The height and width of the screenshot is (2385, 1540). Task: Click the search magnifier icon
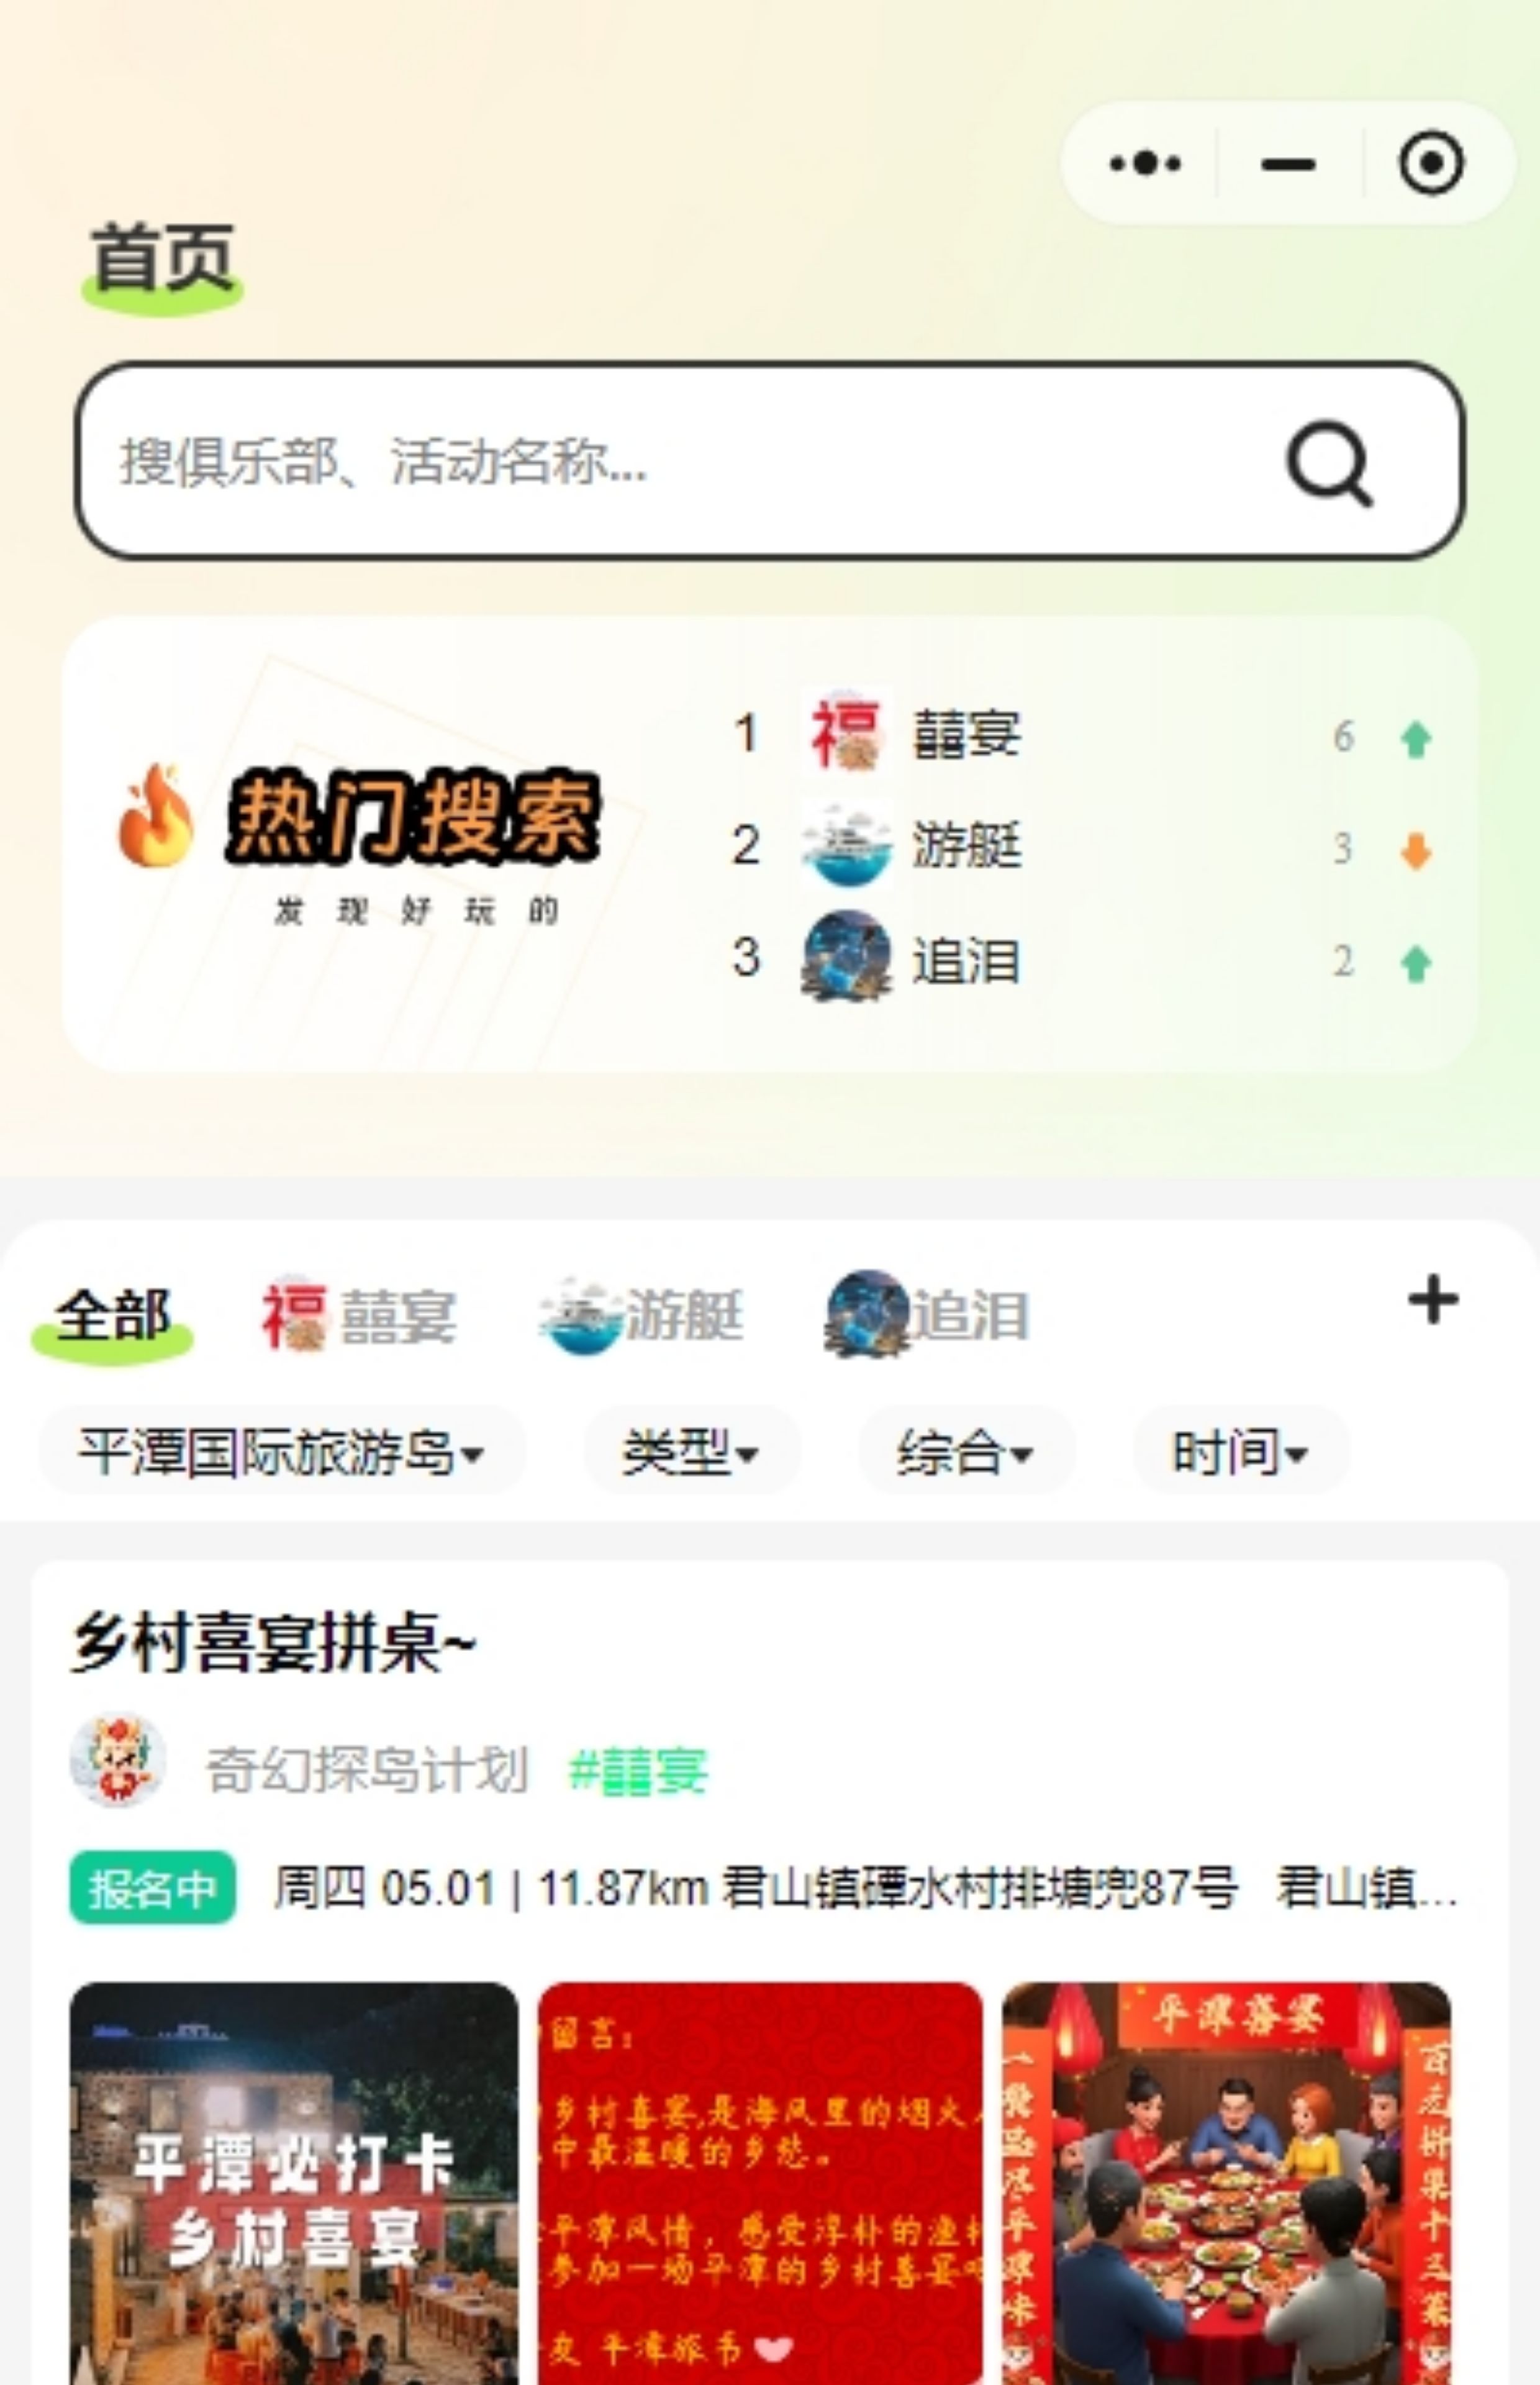coord(1329,462)
